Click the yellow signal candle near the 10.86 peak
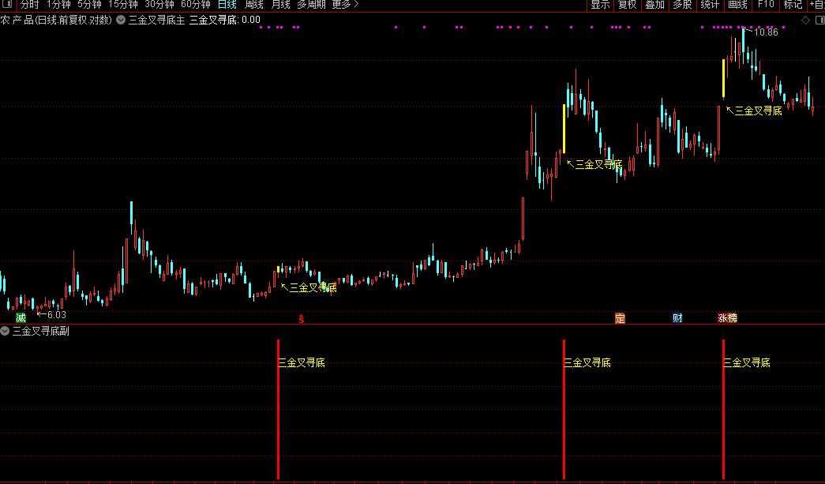Viewport: 825px width, 484px height. coord(723,78)
